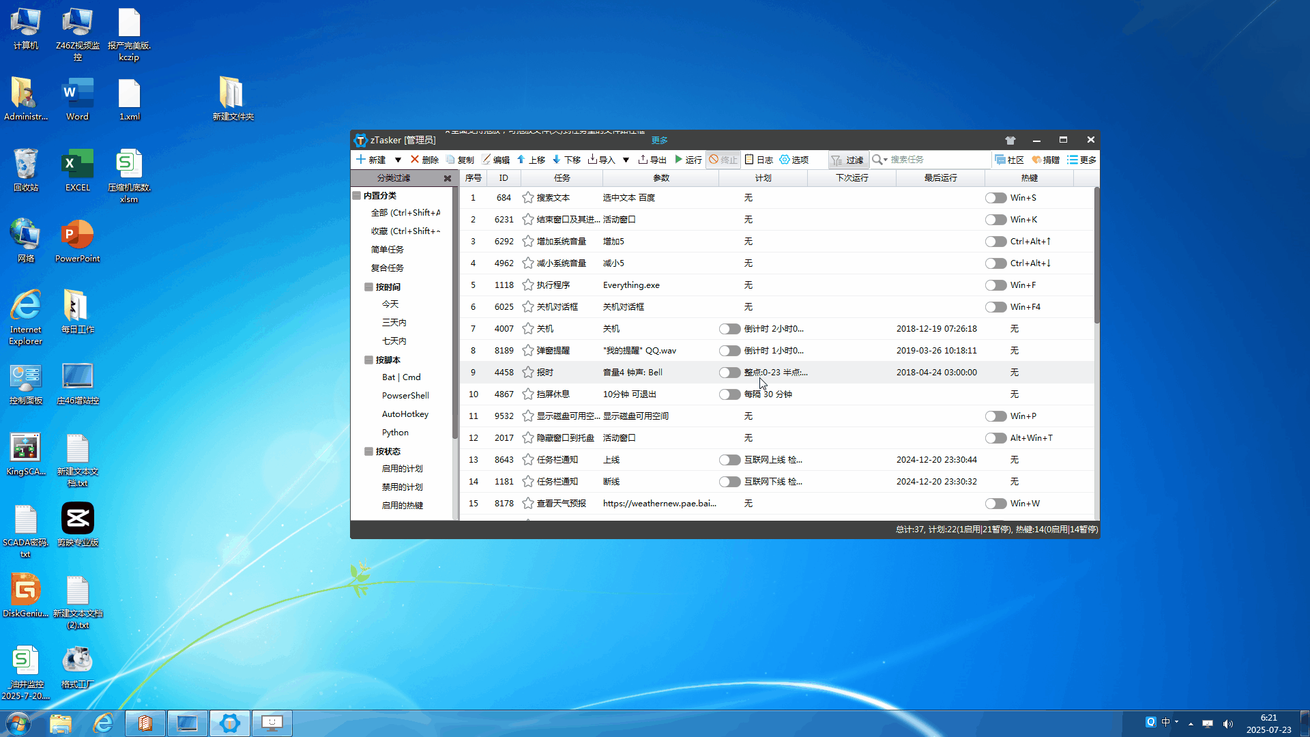Move task down with 下移

(566, 160)
